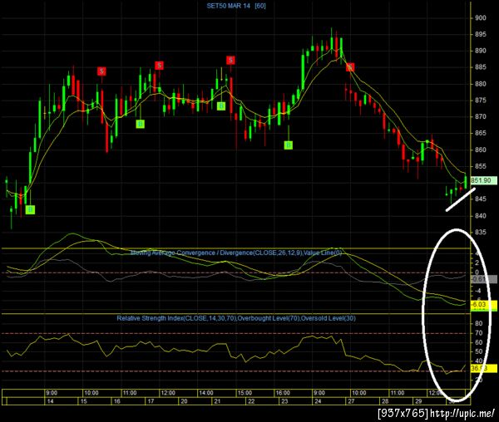Click date 27 on the date axis
The width and height of the screenshot is (499, 422).
(351, 401)
